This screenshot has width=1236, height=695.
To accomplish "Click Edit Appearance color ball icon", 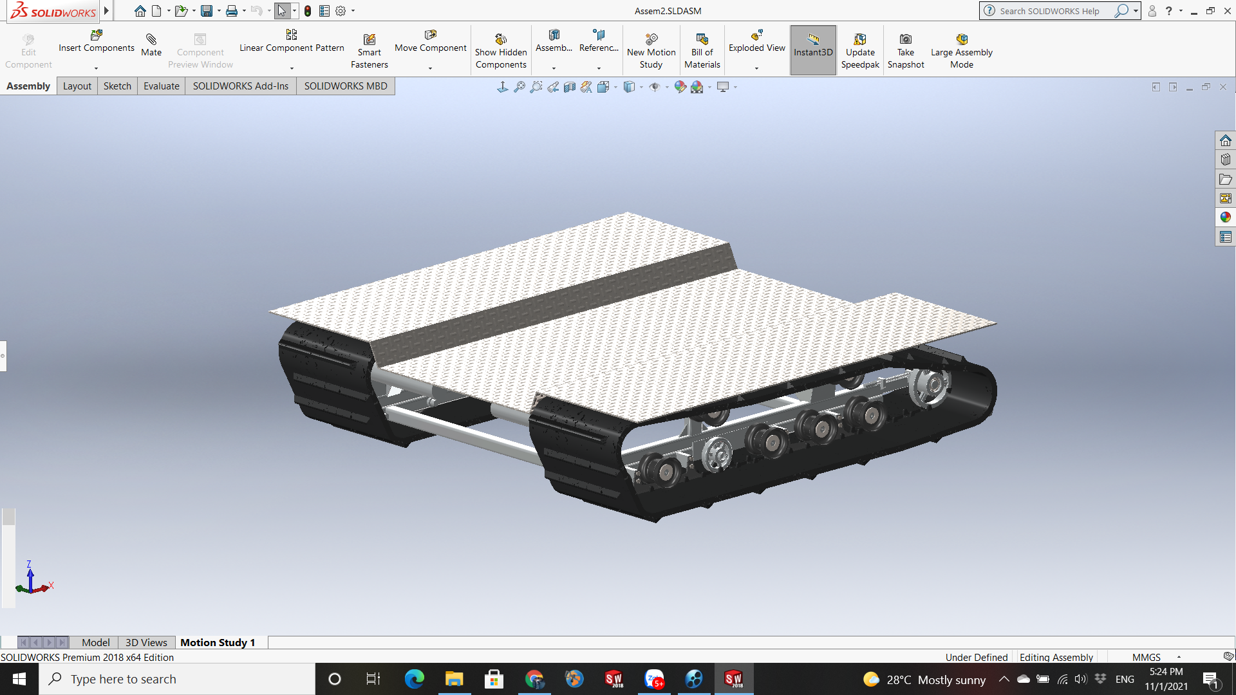I will [680, 87].
